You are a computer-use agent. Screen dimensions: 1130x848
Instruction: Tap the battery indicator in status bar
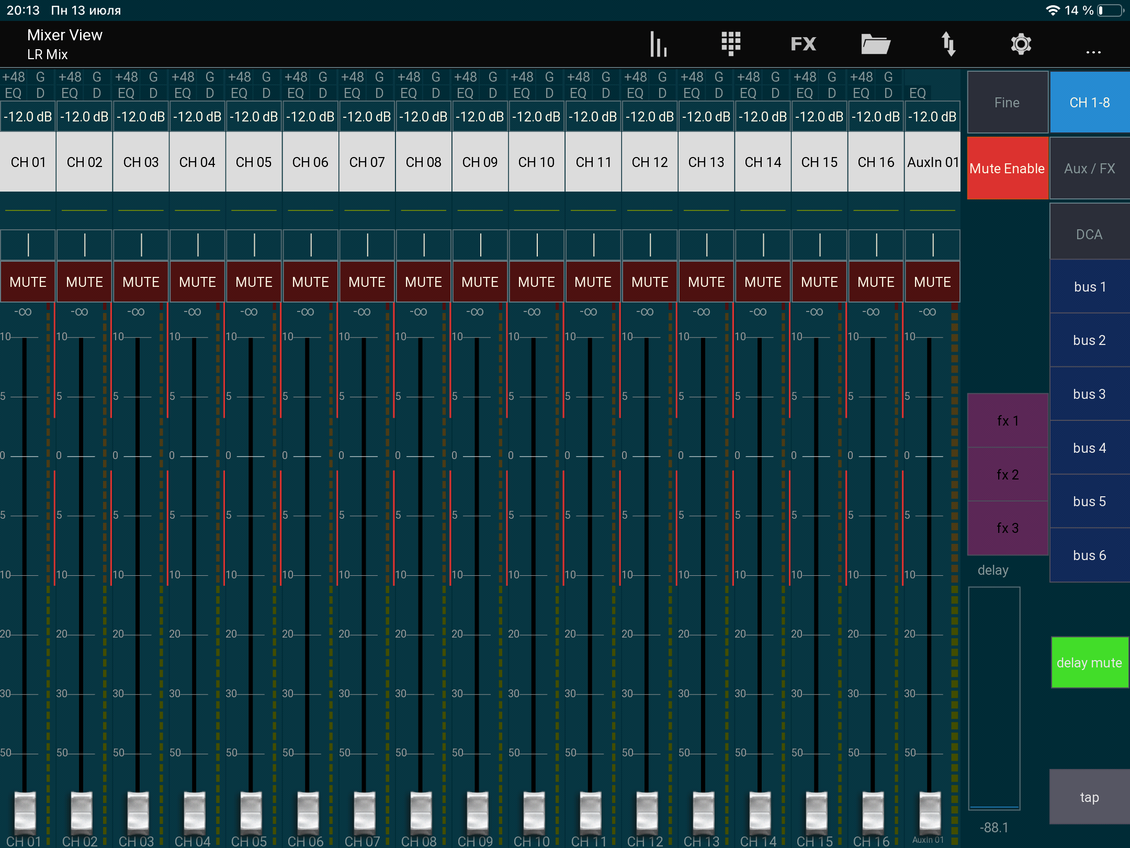click(1111, 10)
